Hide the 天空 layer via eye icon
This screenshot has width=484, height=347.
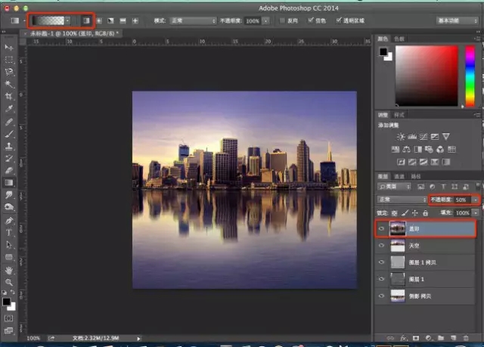pos(381,245)
